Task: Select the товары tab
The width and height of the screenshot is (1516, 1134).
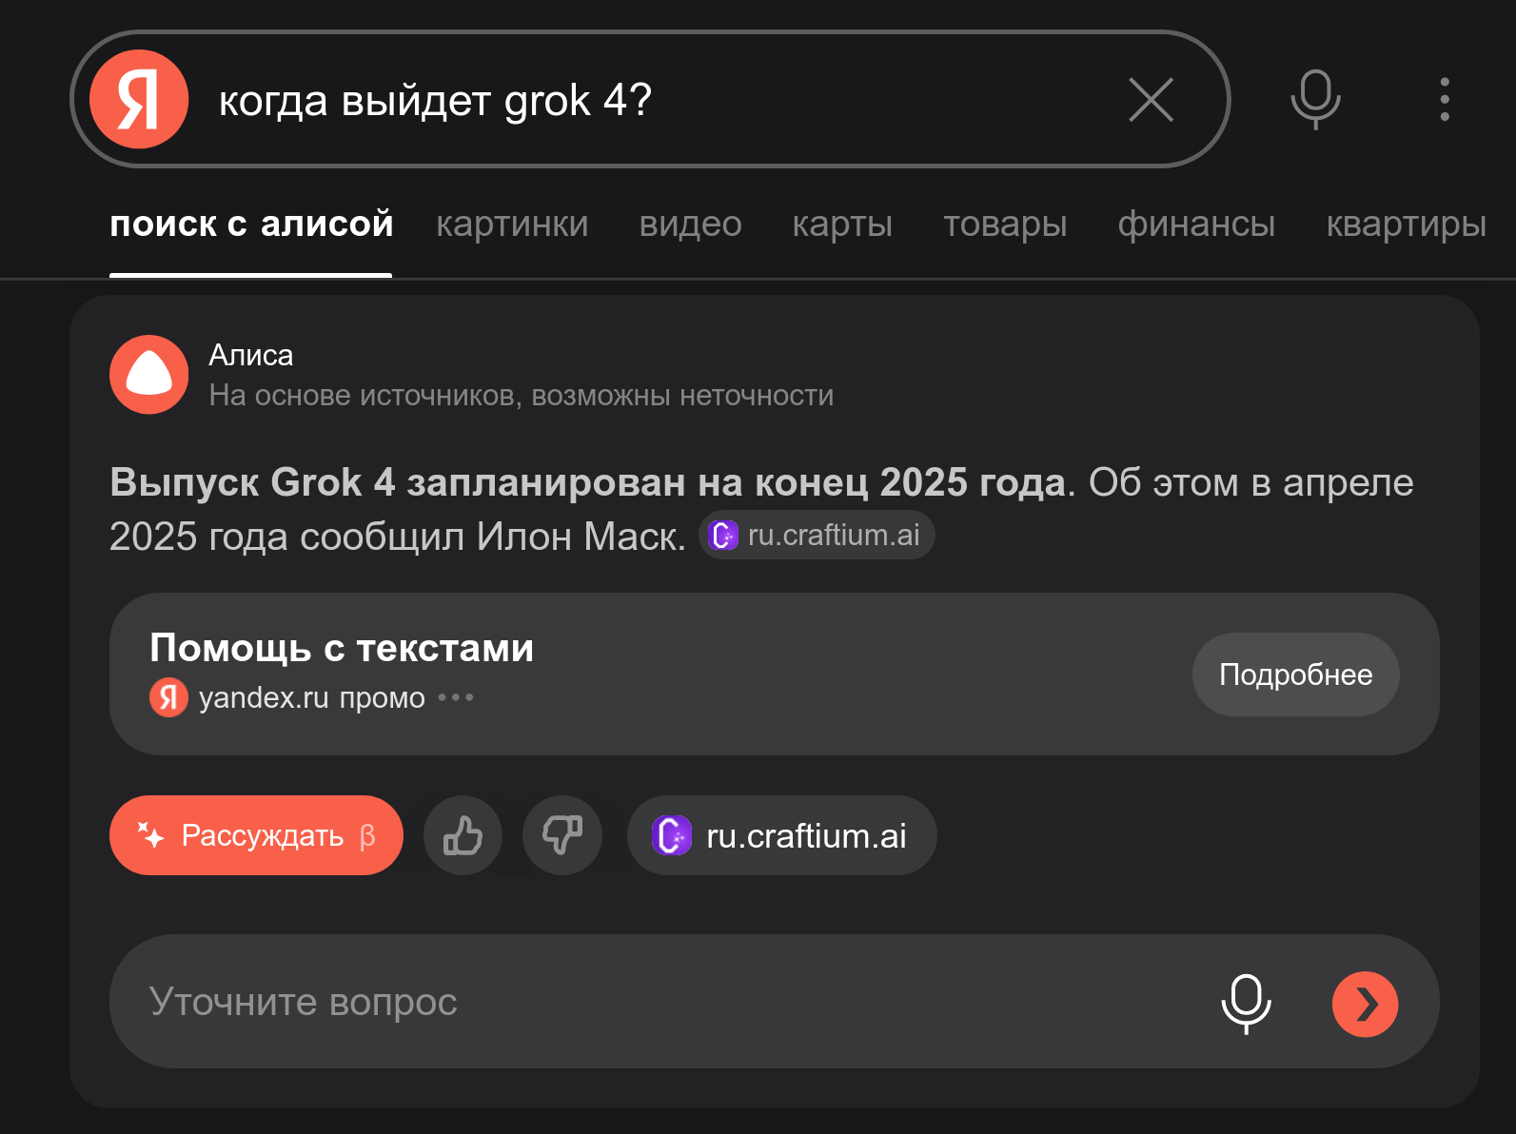Action: pyautogui.click(x=1005, y=225)
